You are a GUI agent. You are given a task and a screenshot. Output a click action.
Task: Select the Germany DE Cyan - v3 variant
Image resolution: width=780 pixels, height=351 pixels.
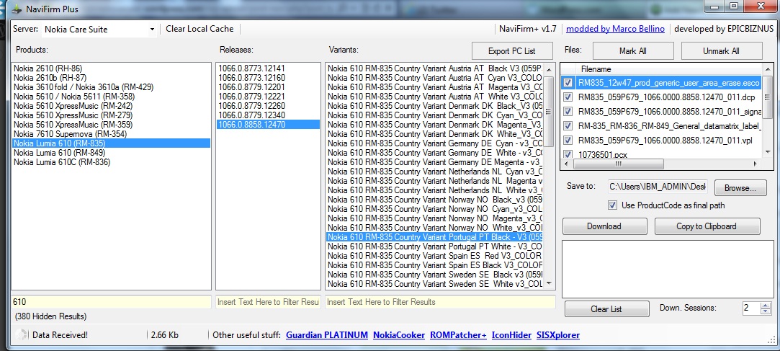coord(435,143)
